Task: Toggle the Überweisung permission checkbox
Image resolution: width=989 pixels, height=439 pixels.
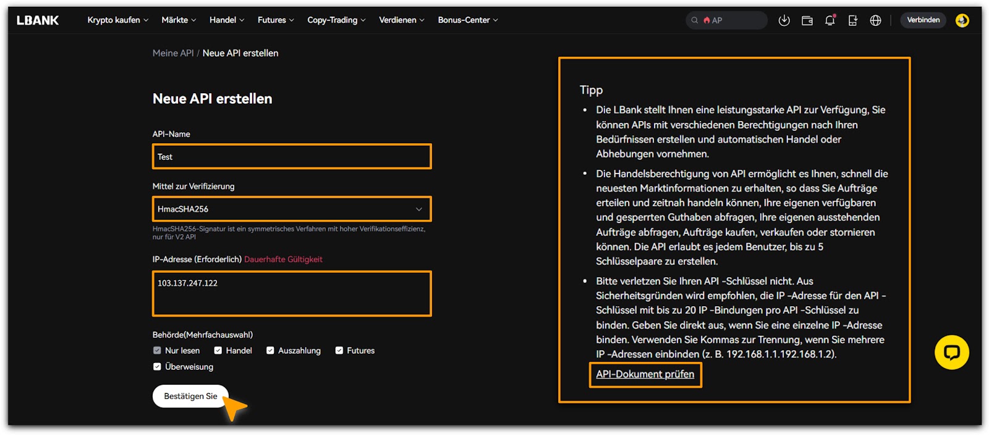Action: (157, 367)
